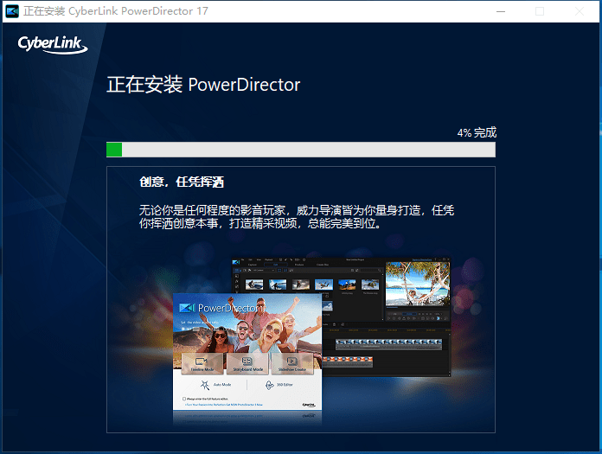This screenshot has width=602, height=454.
Task: Close the installer window
Action: click(x=579, y=11)
